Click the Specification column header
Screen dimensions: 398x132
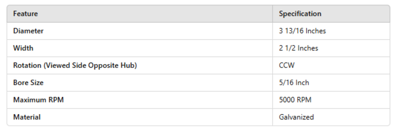click(x=300, y=14)
